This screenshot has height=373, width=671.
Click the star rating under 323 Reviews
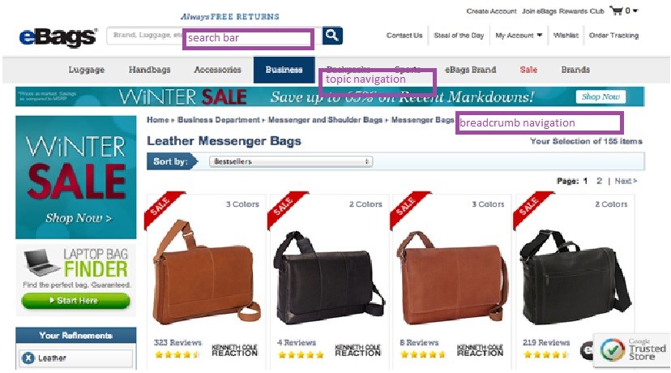(177, 354)
